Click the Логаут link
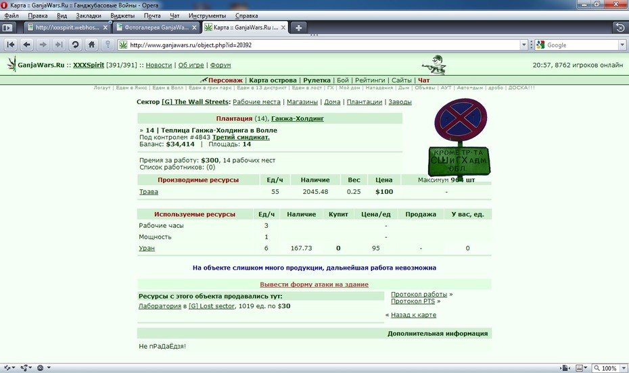This screenshot has height=373, width=629. pos(102,88)
